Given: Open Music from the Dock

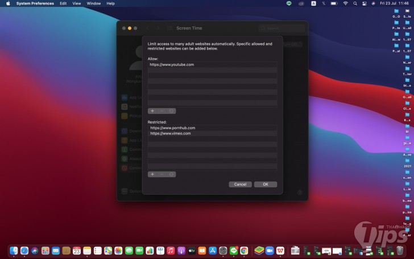Looking at the screenshot, I should [171, 250].
